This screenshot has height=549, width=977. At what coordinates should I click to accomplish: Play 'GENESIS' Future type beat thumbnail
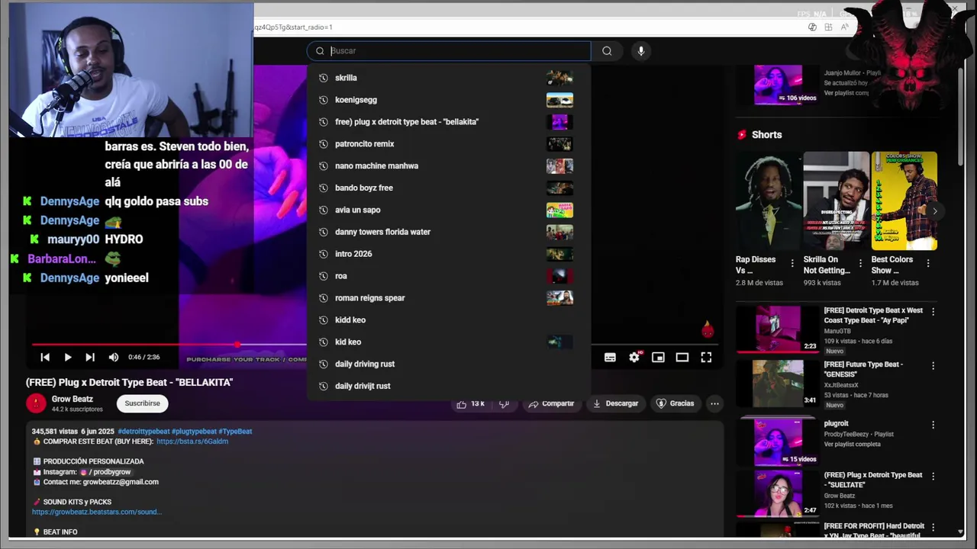coord(778,383)
